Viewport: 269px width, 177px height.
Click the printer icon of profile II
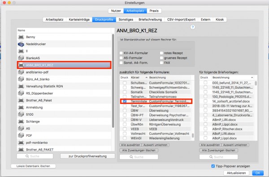pos(21,51)
